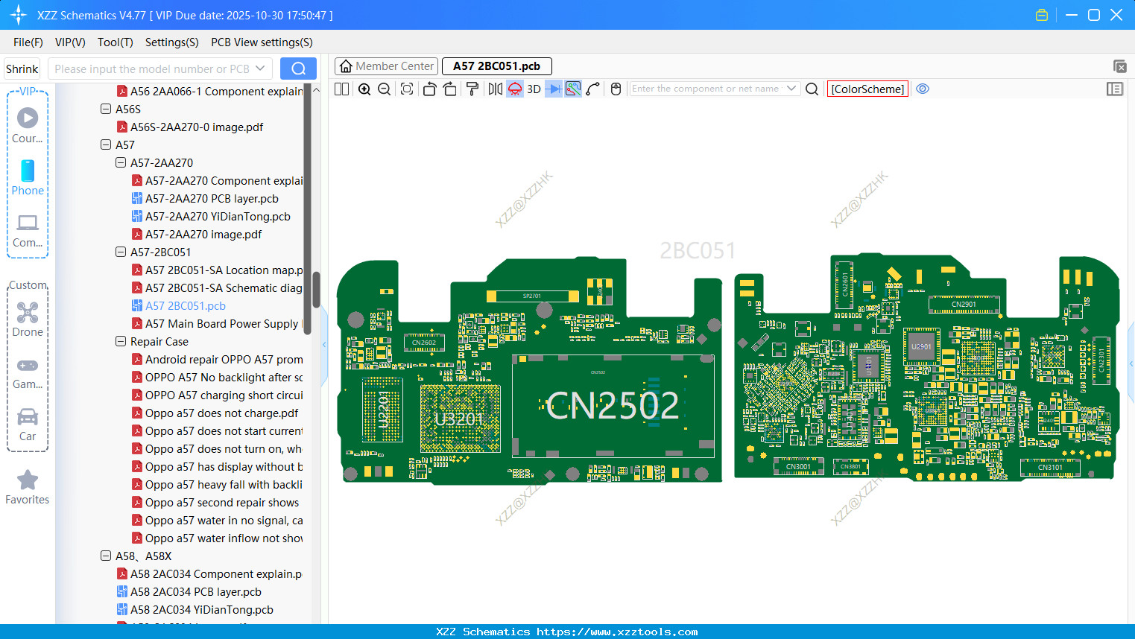Collapse the A57 tree node
Image resolution: width=1135 pixels, height=639 pixels.
(106, 144)
